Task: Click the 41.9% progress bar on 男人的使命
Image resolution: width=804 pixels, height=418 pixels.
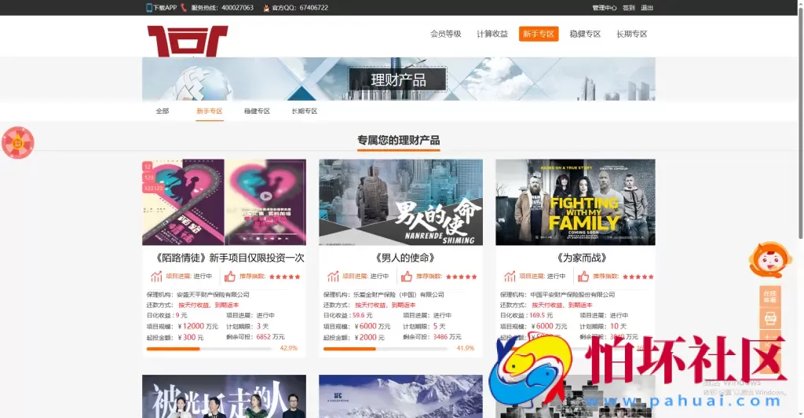Action: point(386,349)
